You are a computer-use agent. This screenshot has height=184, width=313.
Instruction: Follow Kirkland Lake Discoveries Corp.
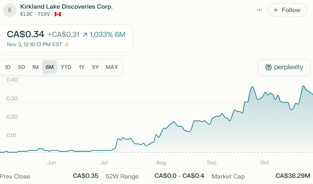click(287, 10)
